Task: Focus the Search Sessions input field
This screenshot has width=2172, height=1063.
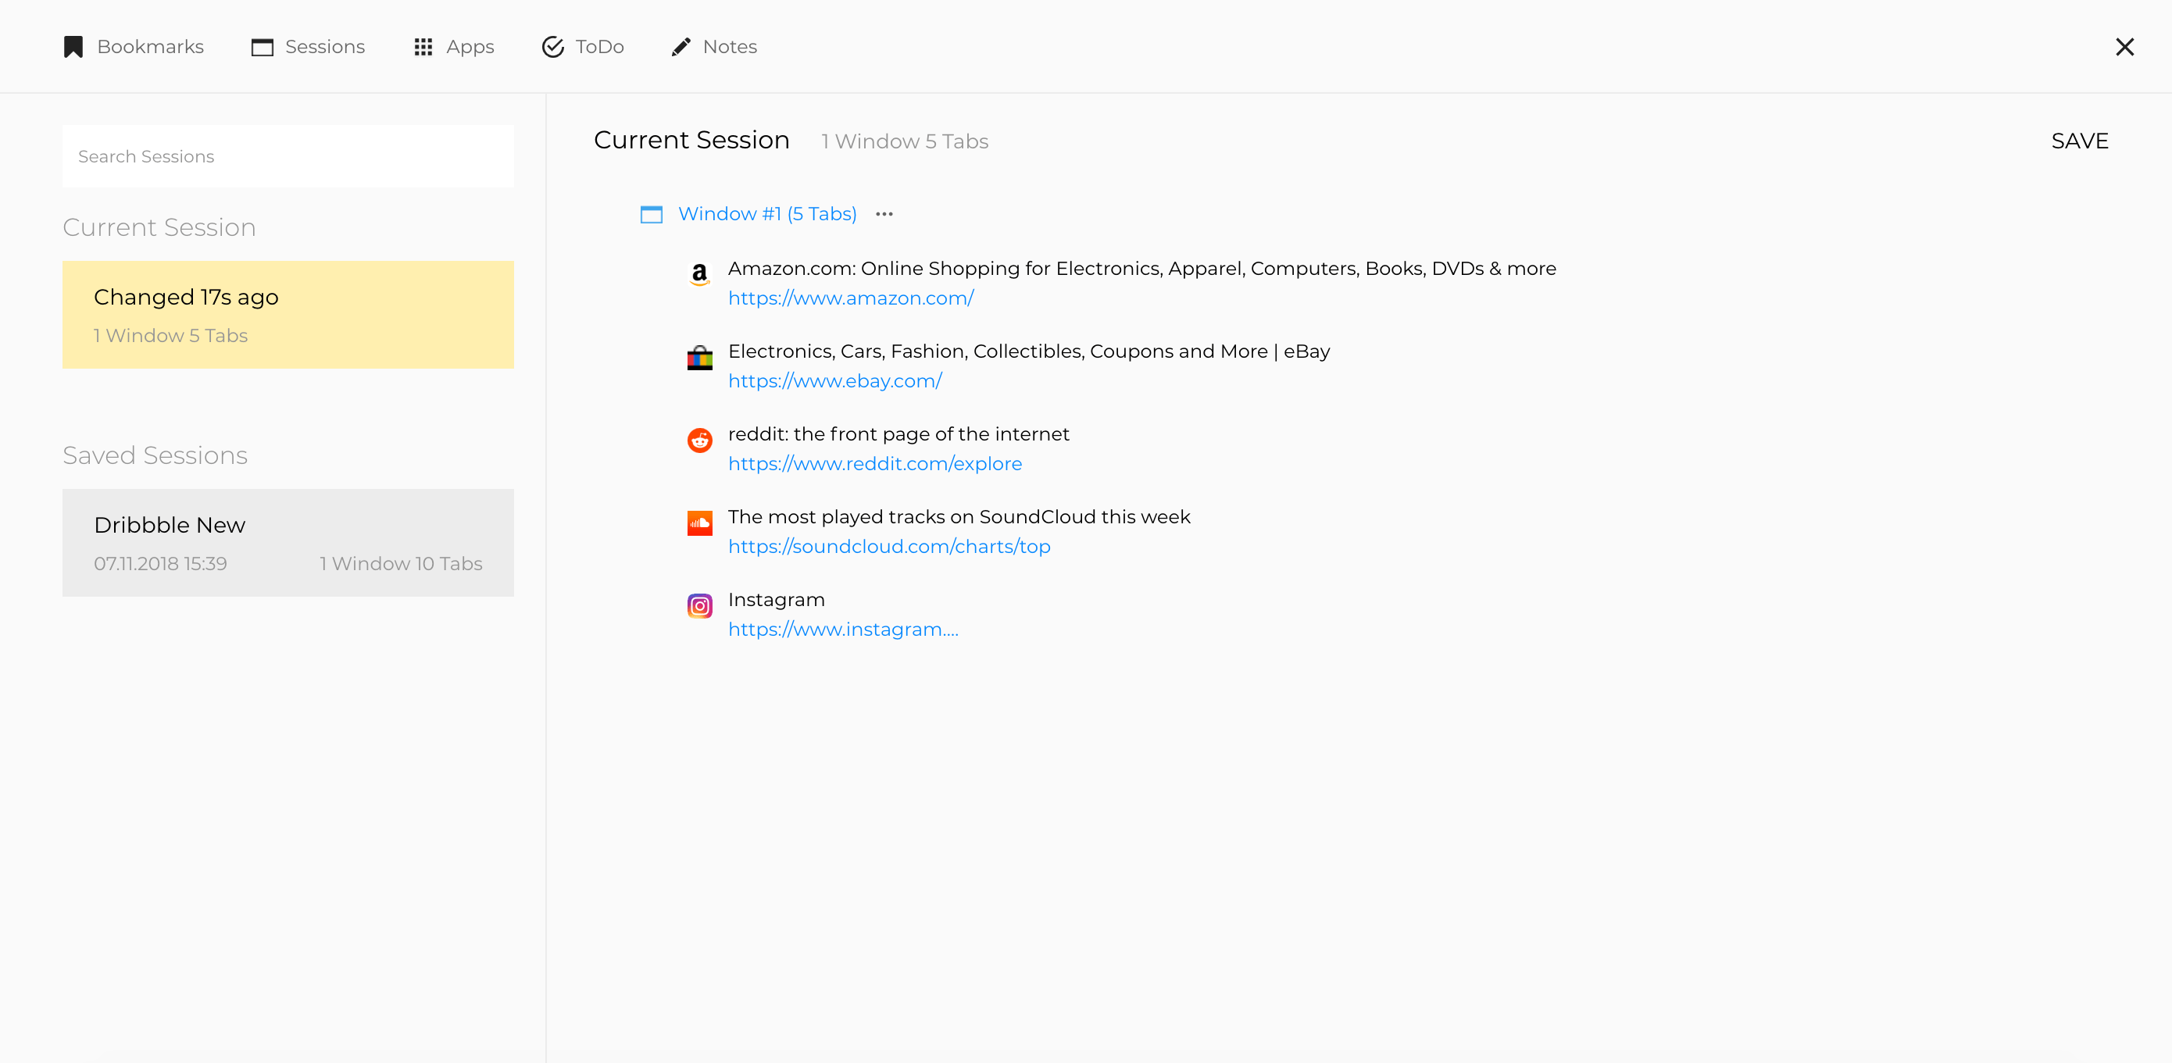Action: 288,157
